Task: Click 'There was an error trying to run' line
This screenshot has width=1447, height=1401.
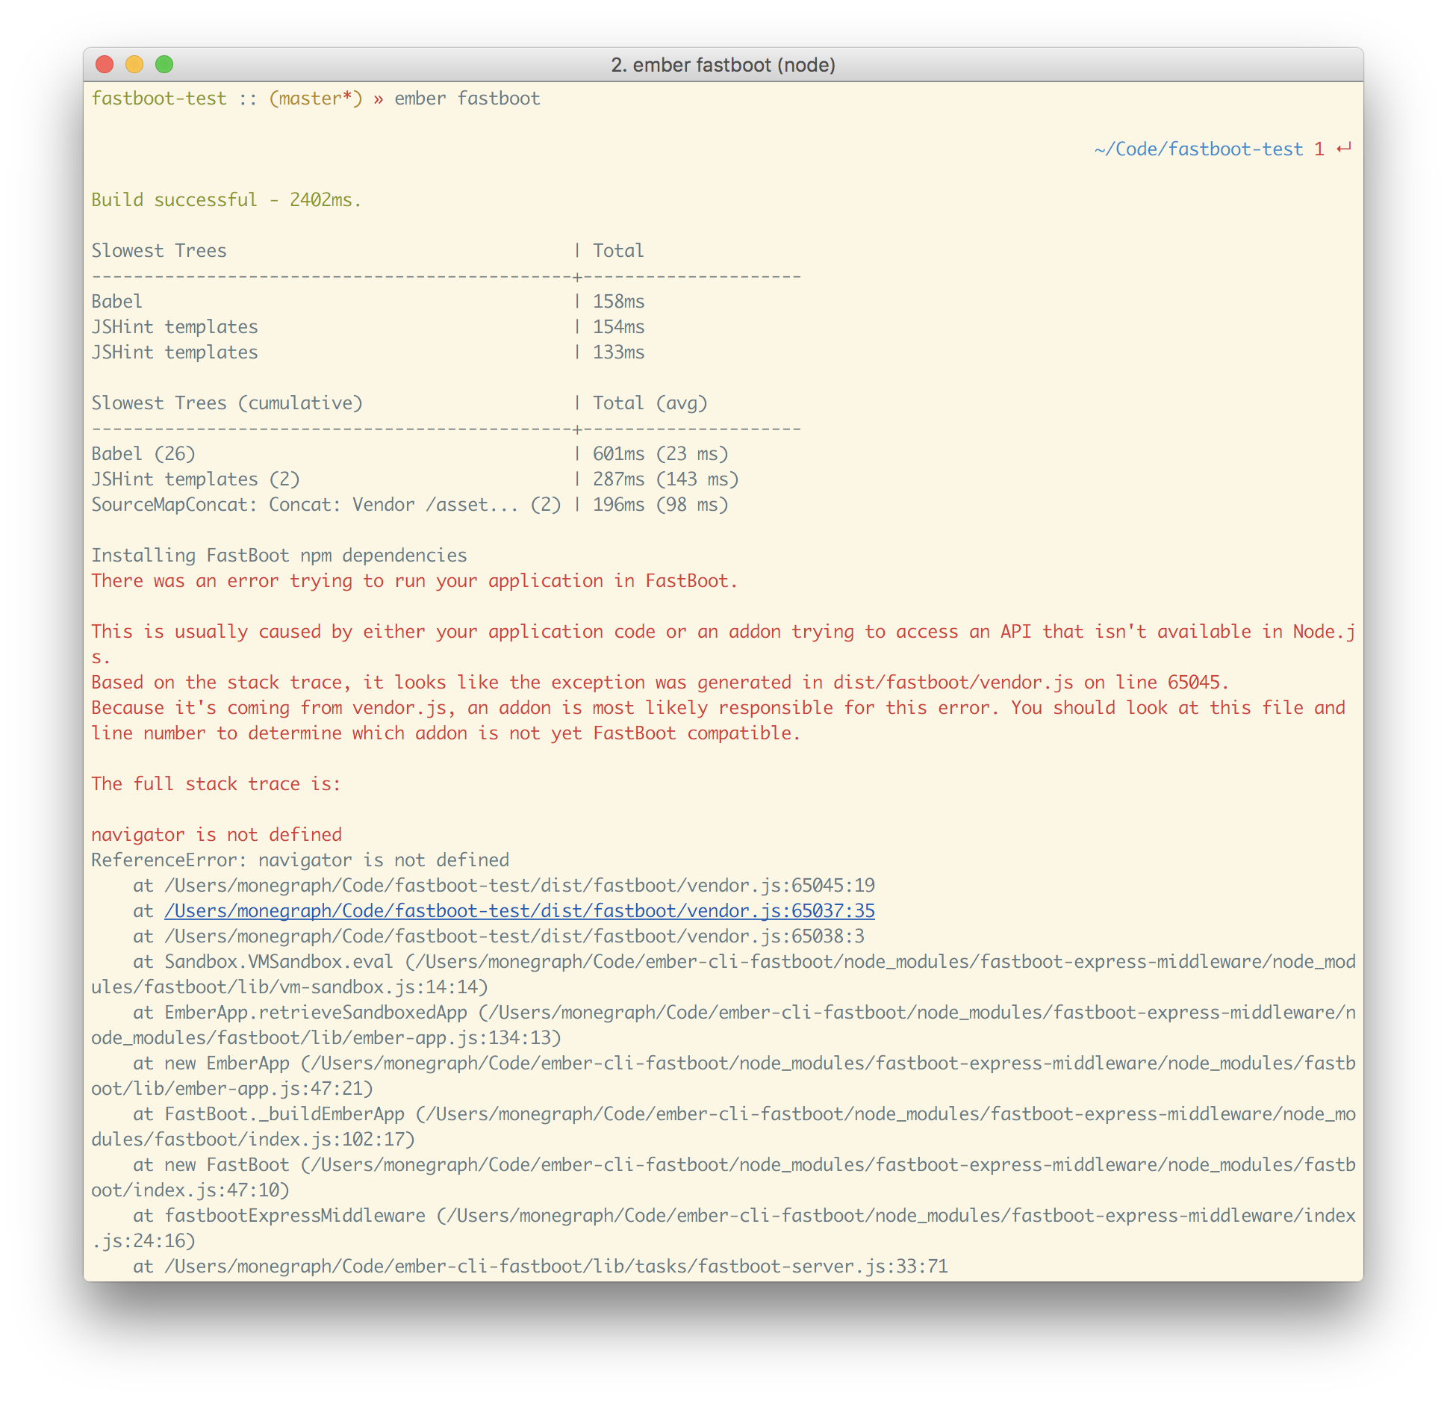Action: (414, 581)
